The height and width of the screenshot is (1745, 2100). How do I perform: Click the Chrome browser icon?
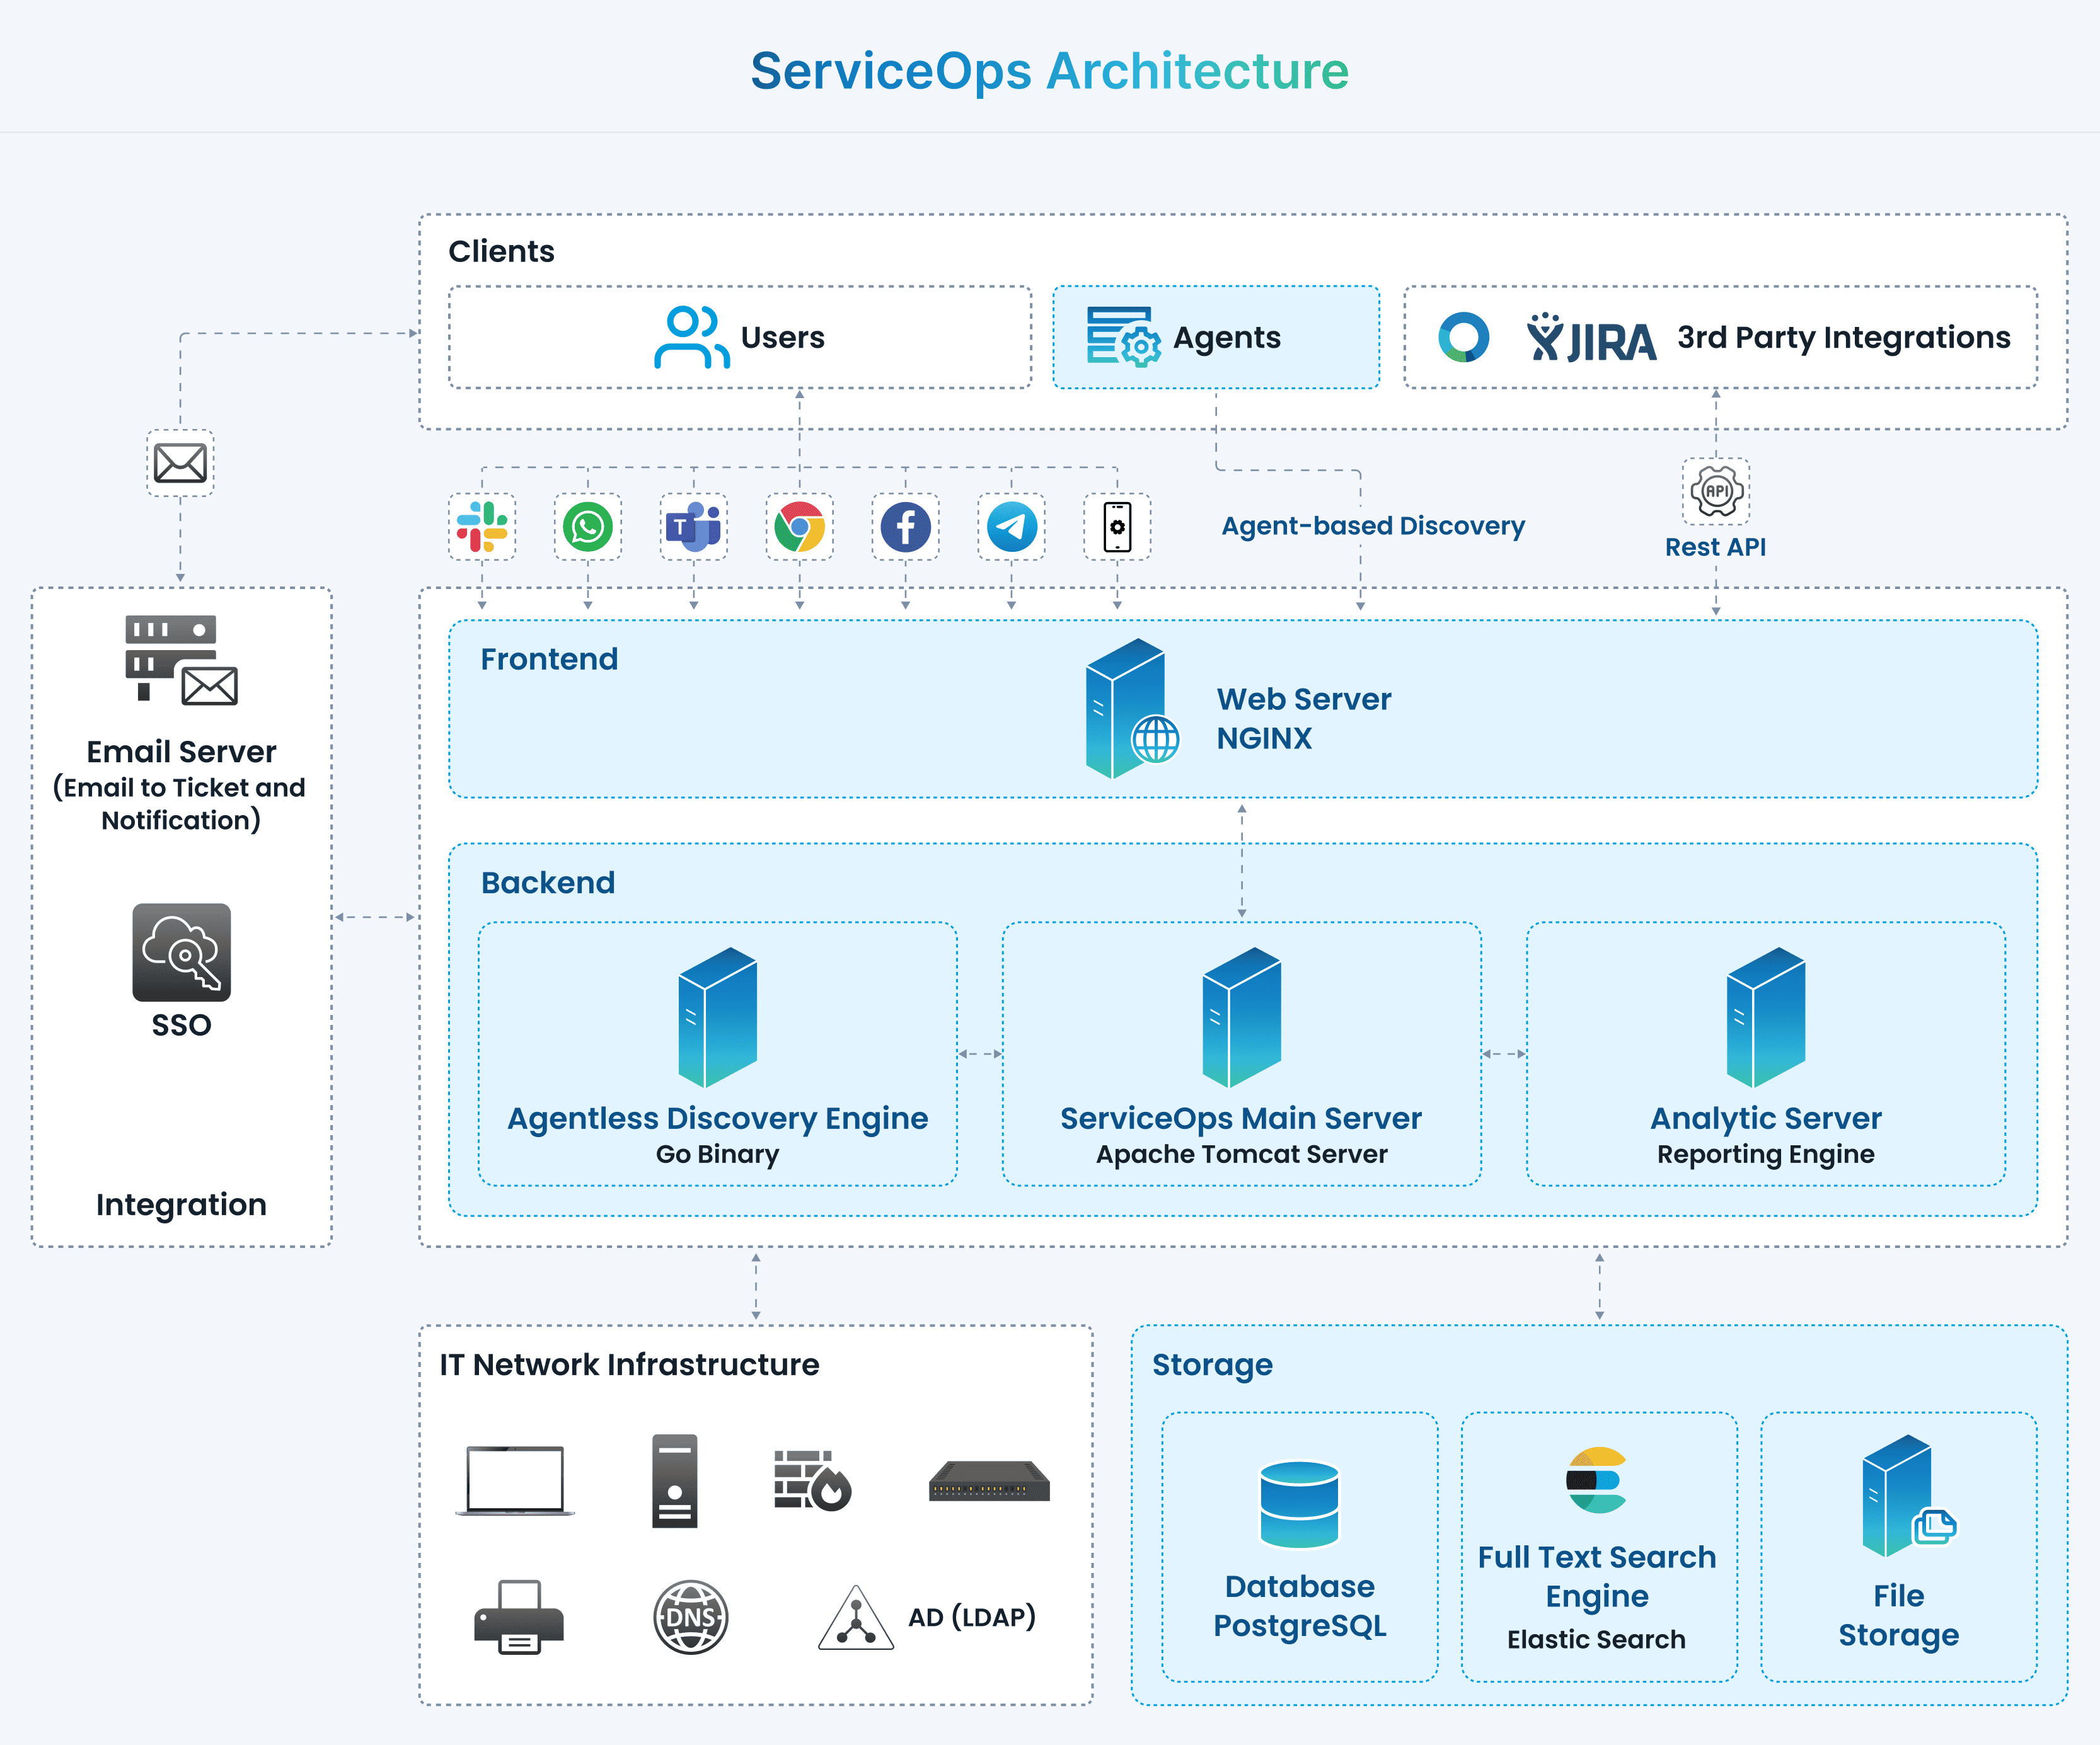[800, 527]
